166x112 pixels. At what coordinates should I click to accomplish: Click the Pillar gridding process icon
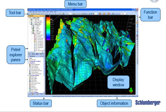coord(30,80)
